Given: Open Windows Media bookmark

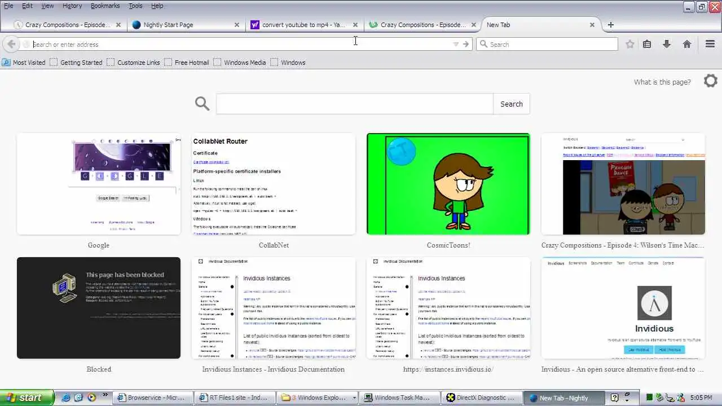Looking at the screenshot, I should click(240, 63).
